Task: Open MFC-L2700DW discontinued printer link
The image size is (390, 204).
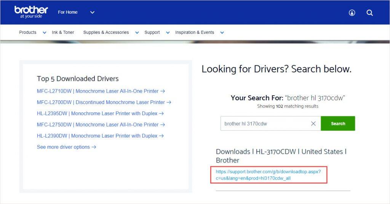Action: point(104,102)
